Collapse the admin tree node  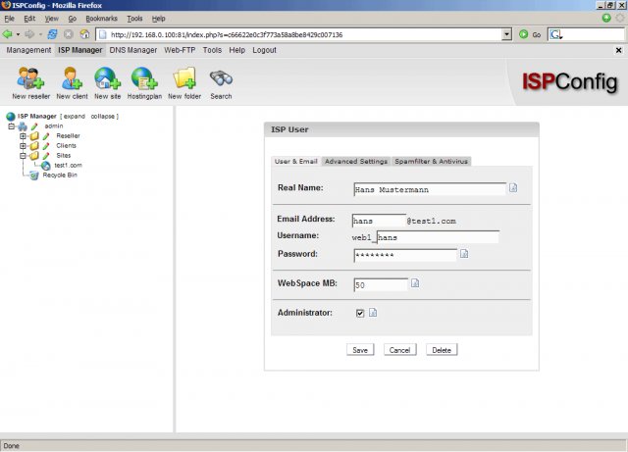(11, 126)
